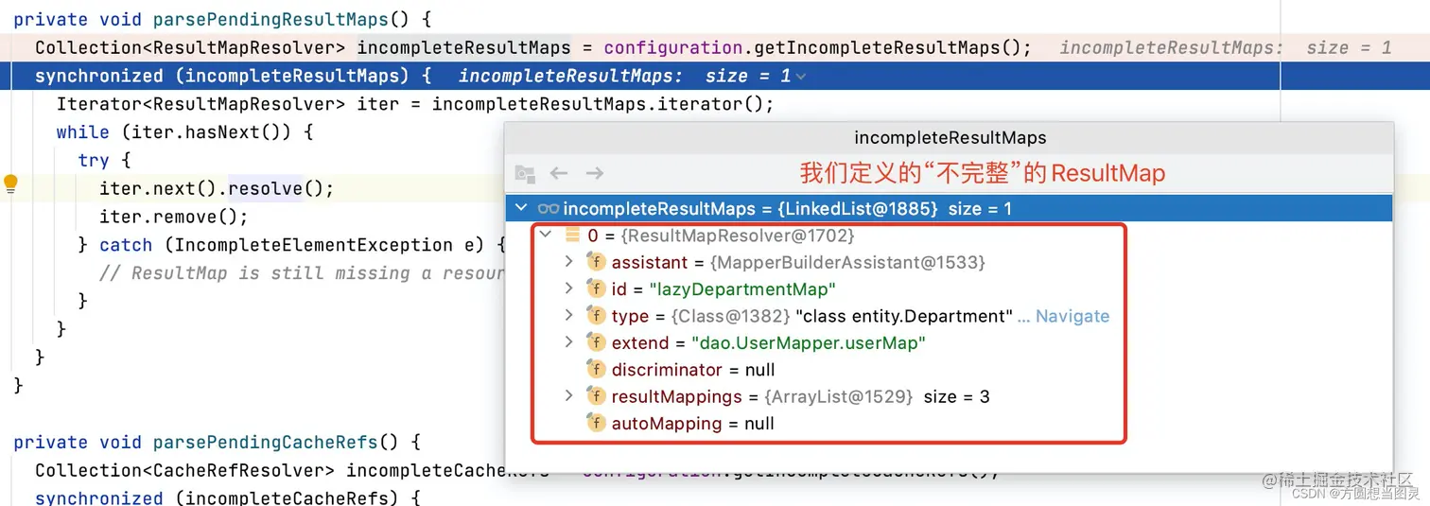Open the inline debug value dropdown chevron after size = 1
The height and width of the screenshot is (506, 1430).
pos(801,76)
